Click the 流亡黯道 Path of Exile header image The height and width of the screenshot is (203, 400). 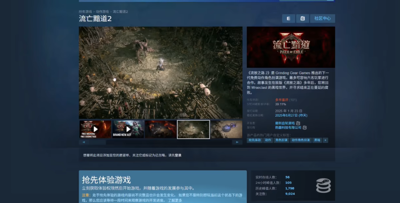[x=291, y=47]
